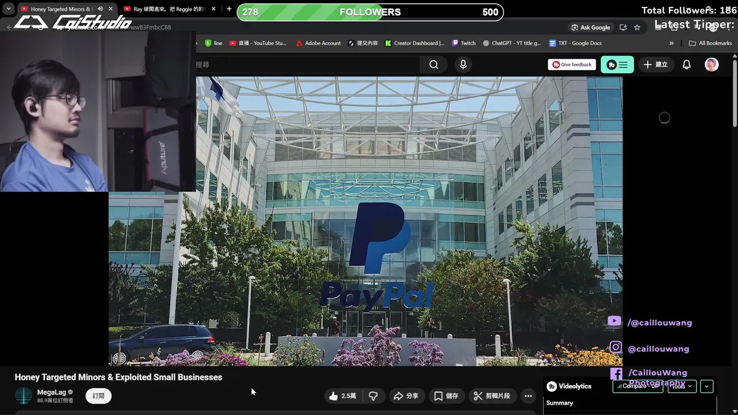
Task: Open the 提交內容 bookmark
Action: (363, 43)
